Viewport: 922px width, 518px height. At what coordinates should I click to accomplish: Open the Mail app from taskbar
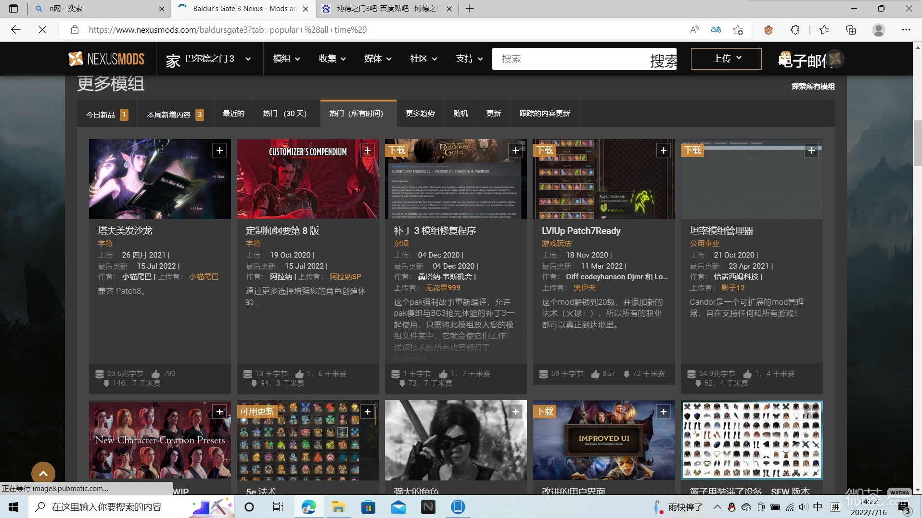coord(398,507)
